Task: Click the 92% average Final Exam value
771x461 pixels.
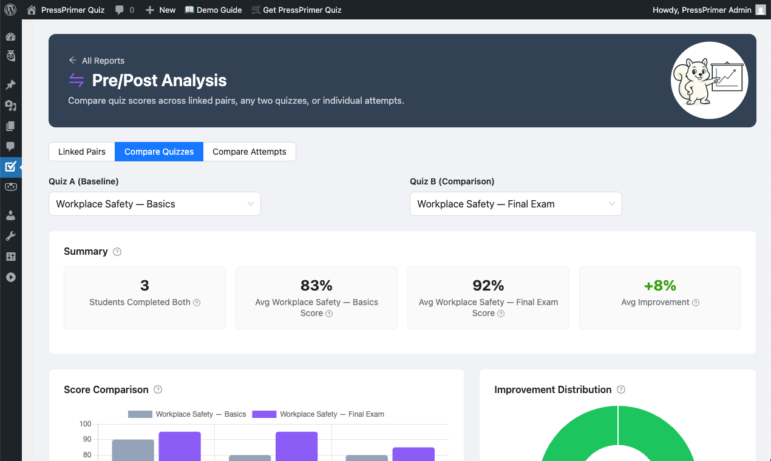Action: click(488, 285)
